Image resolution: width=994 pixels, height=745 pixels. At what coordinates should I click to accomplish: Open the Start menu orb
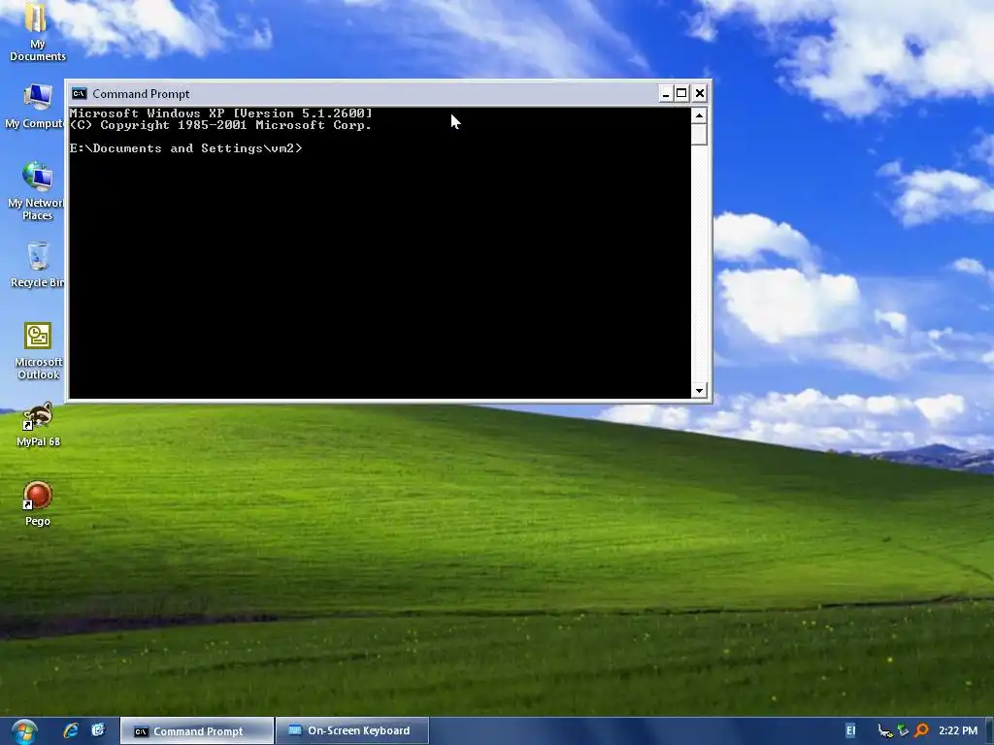tap(24, 731)
